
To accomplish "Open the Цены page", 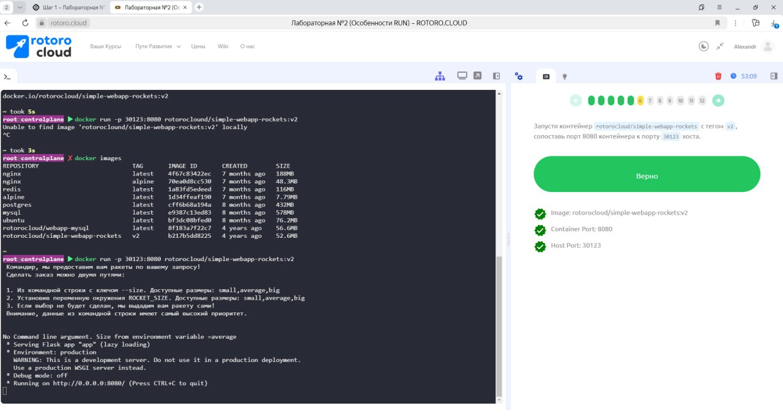I will click(198, 46).
